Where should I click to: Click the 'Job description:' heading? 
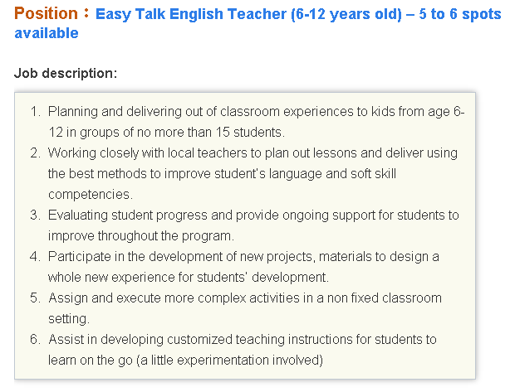[66, 73]
